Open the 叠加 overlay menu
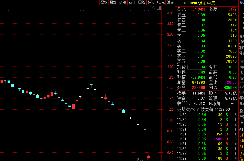The width and height of the screenshot is (244, 161). pos(113,2)
